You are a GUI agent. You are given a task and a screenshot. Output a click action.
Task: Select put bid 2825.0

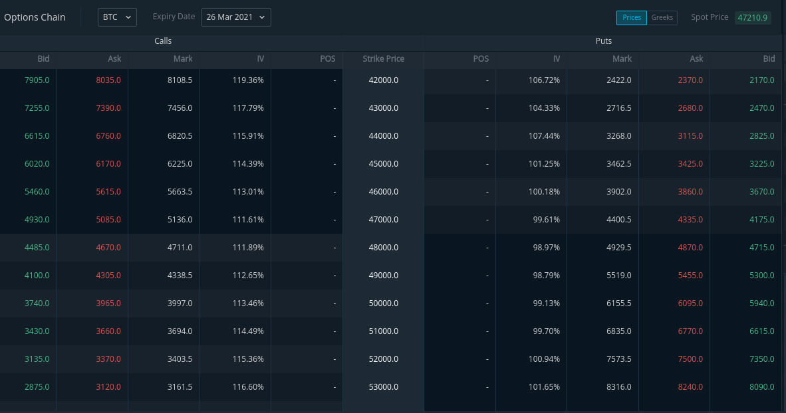[x=762, y=135]
